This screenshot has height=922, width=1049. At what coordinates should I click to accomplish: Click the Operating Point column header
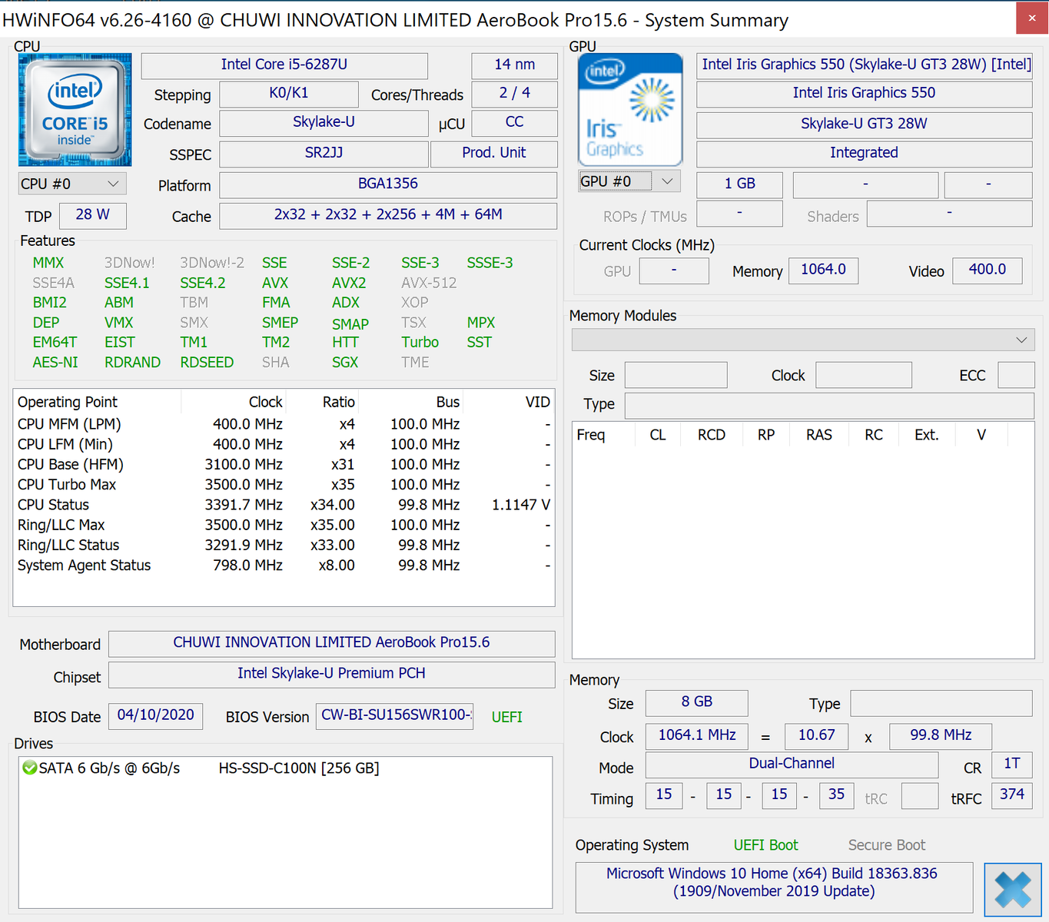click(97, 402)
